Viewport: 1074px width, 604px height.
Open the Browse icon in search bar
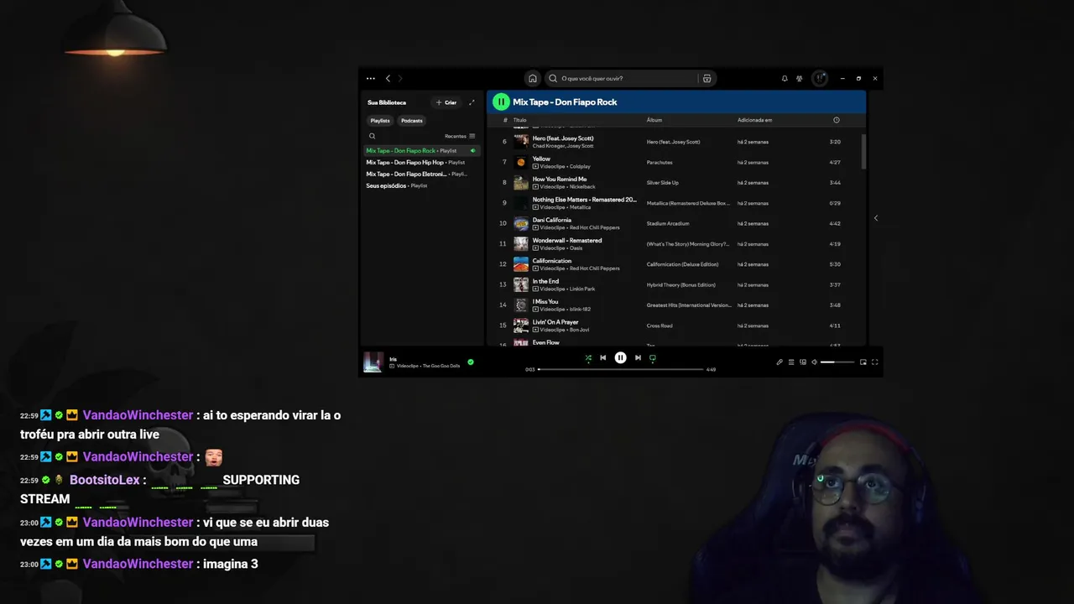tap(707, 78)
